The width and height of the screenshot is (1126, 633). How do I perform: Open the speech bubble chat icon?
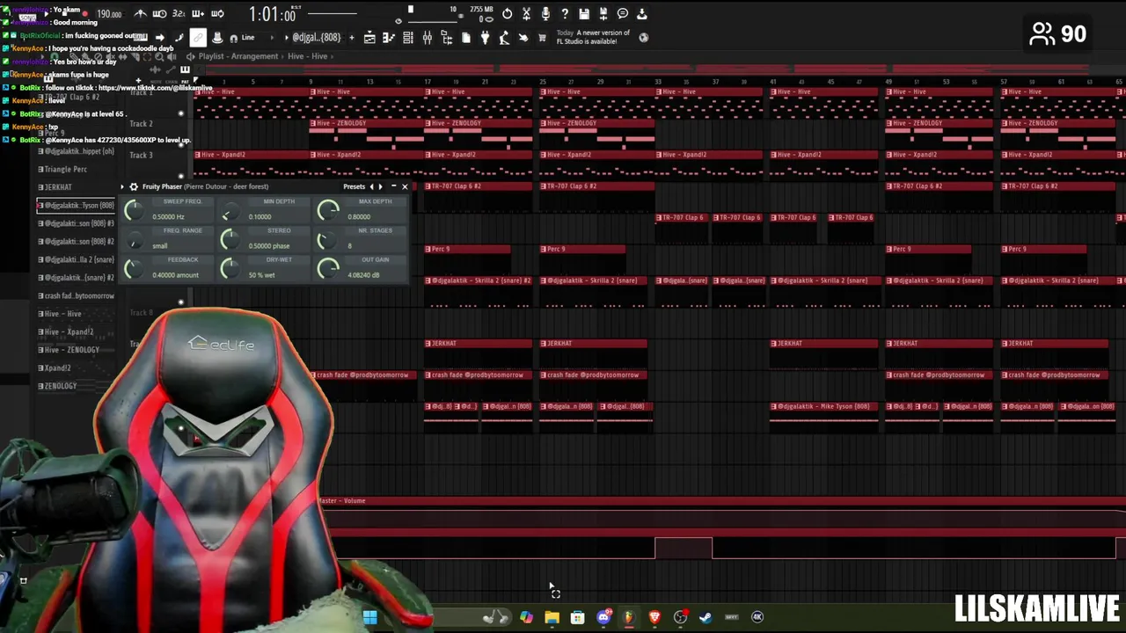[x=623, y=14]
